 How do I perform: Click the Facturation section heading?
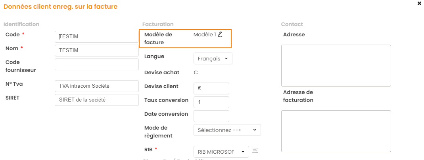click(158, 24)
